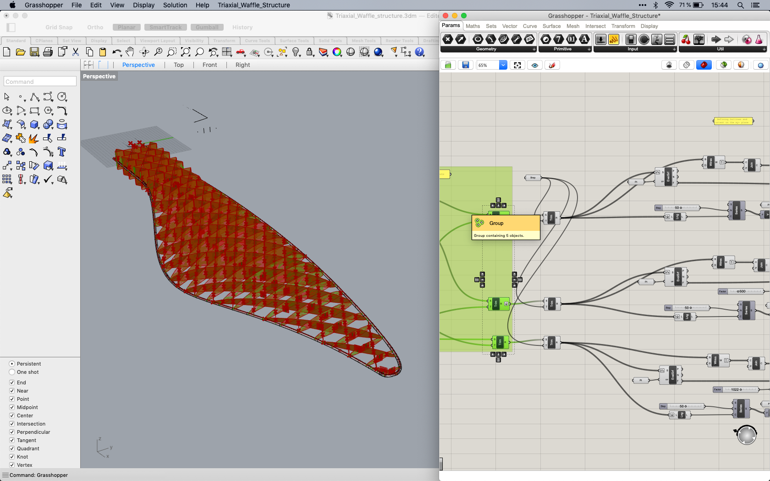Switch to the Top viewport tab
The height and width of the screenshot is (481, 770).
[179, 65]
